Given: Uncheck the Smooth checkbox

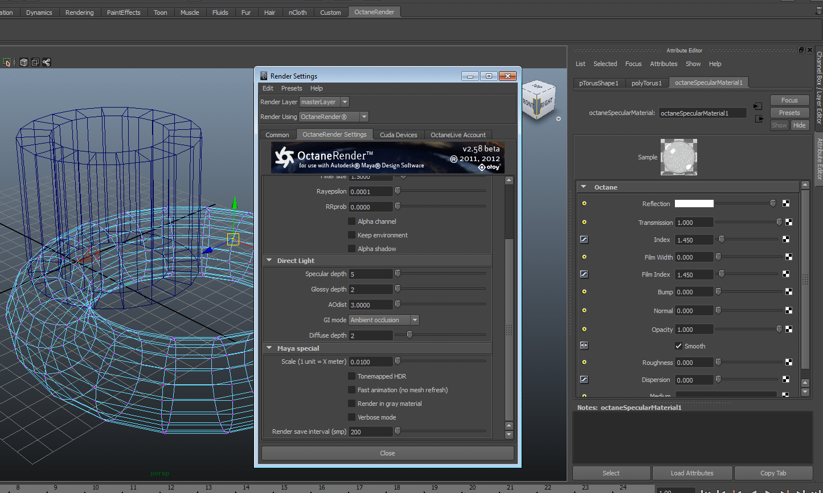Looking at the screenshot, I should pos(678,346).
